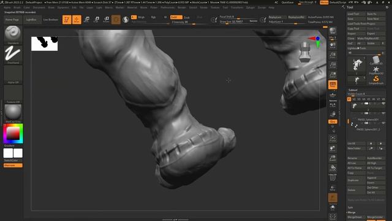Open the Brush menu
The height and width of the screenshot is (221, 392).
pos(17,7)
